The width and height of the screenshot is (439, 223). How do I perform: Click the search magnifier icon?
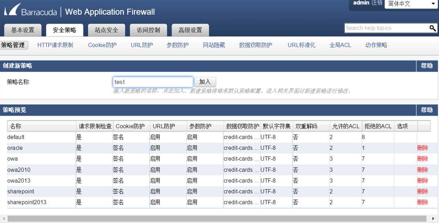tap(432, 28)
